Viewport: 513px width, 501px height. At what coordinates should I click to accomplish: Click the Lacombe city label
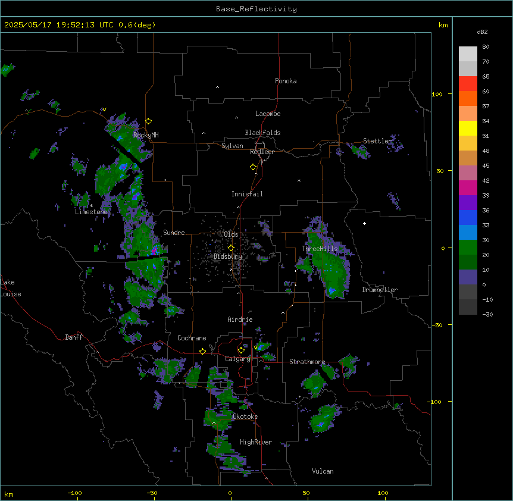[268, 114]
